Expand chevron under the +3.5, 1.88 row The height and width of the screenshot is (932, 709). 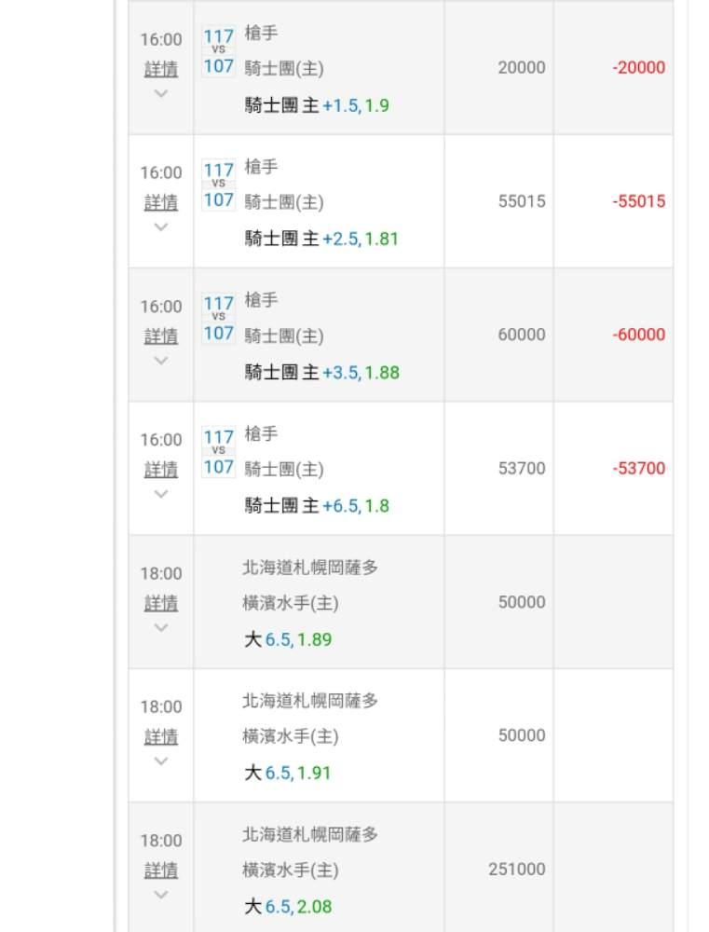tap(161, 360)
